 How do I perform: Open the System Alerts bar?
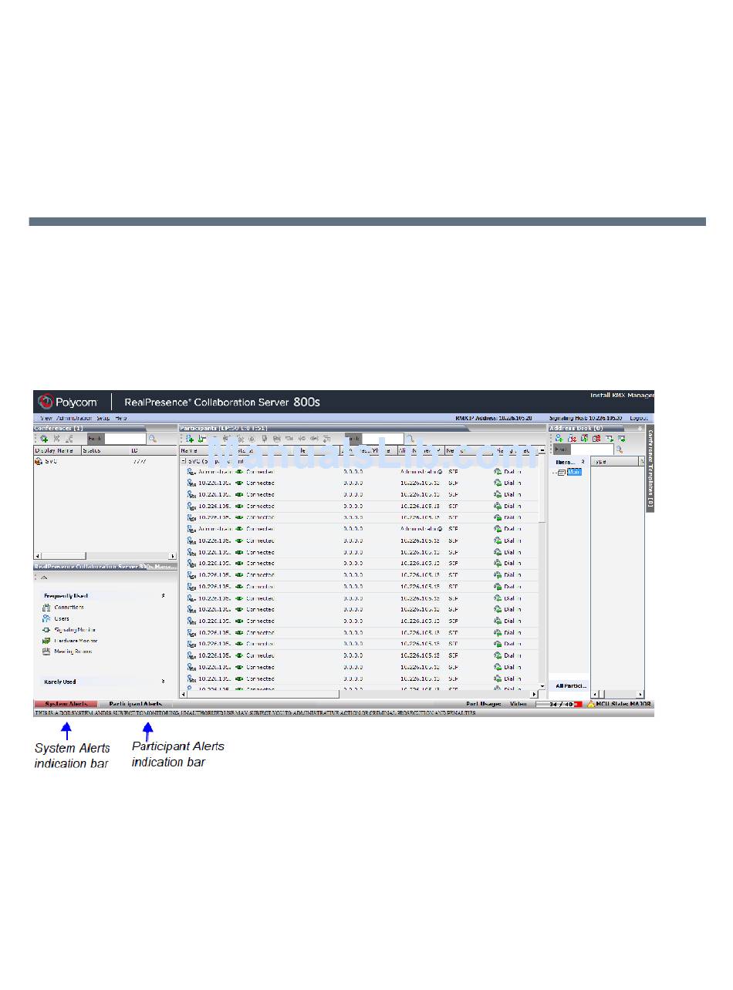click(x=66, y=704)
